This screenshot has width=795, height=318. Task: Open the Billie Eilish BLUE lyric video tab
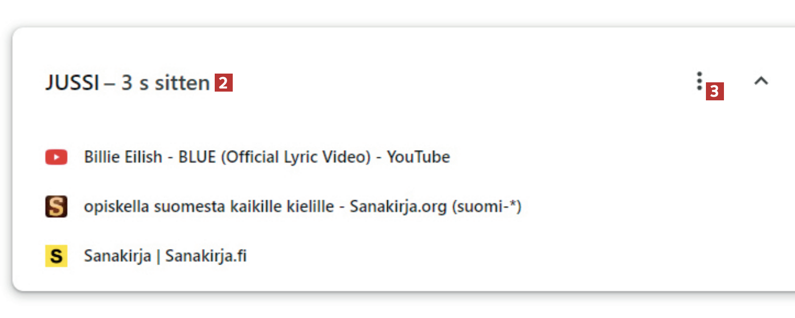pyautogui.click(x=267, y=157)
